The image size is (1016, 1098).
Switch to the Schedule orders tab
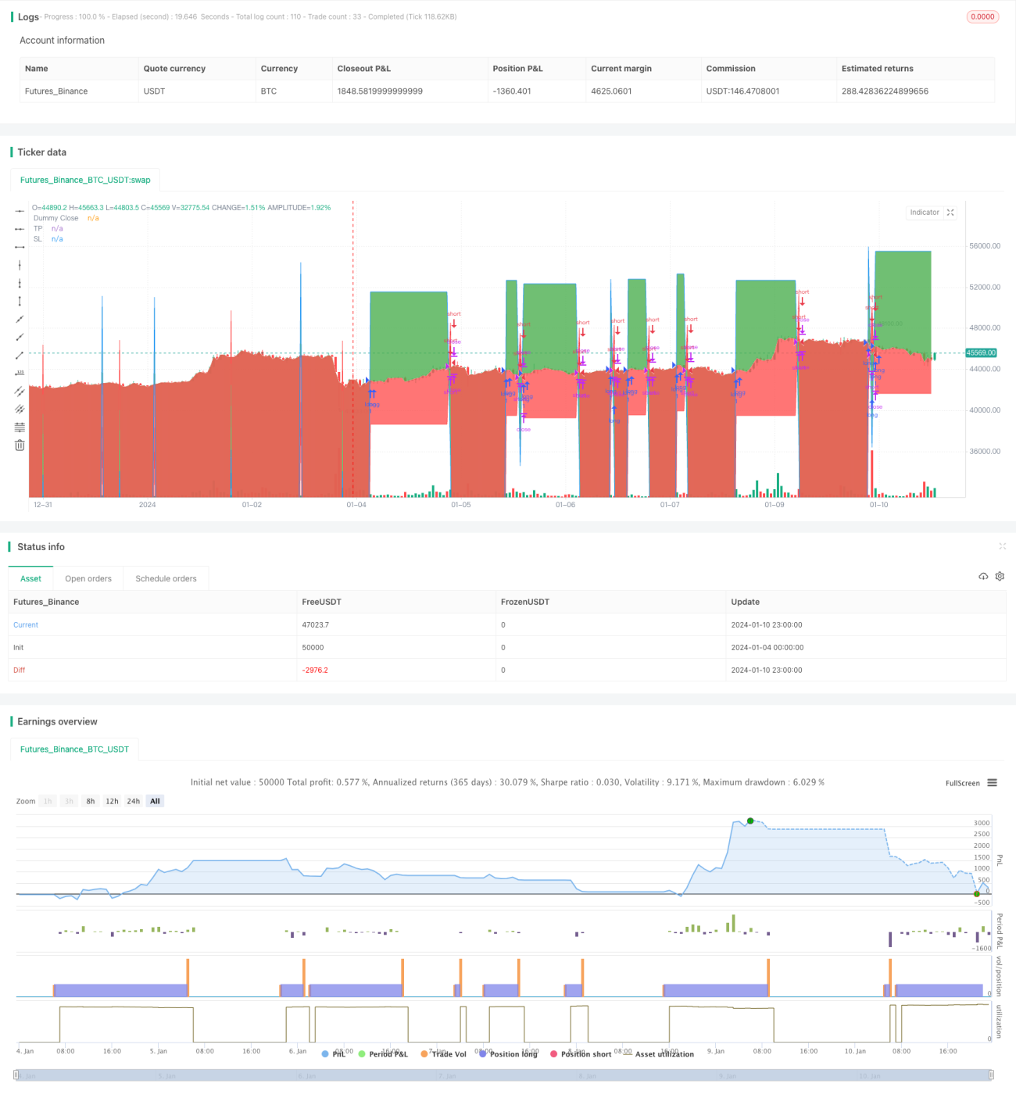tap(166, 578)
